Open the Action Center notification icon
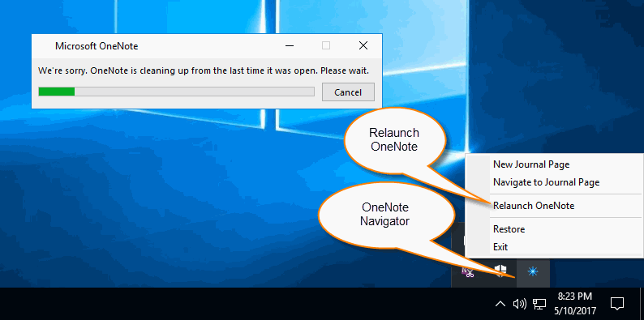 click(617, 304)
